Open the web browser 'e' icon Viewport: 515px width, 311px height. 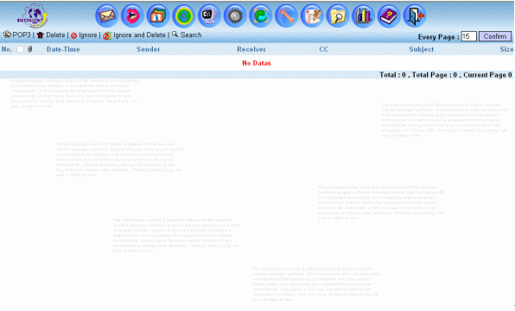[x=183, y=16]
